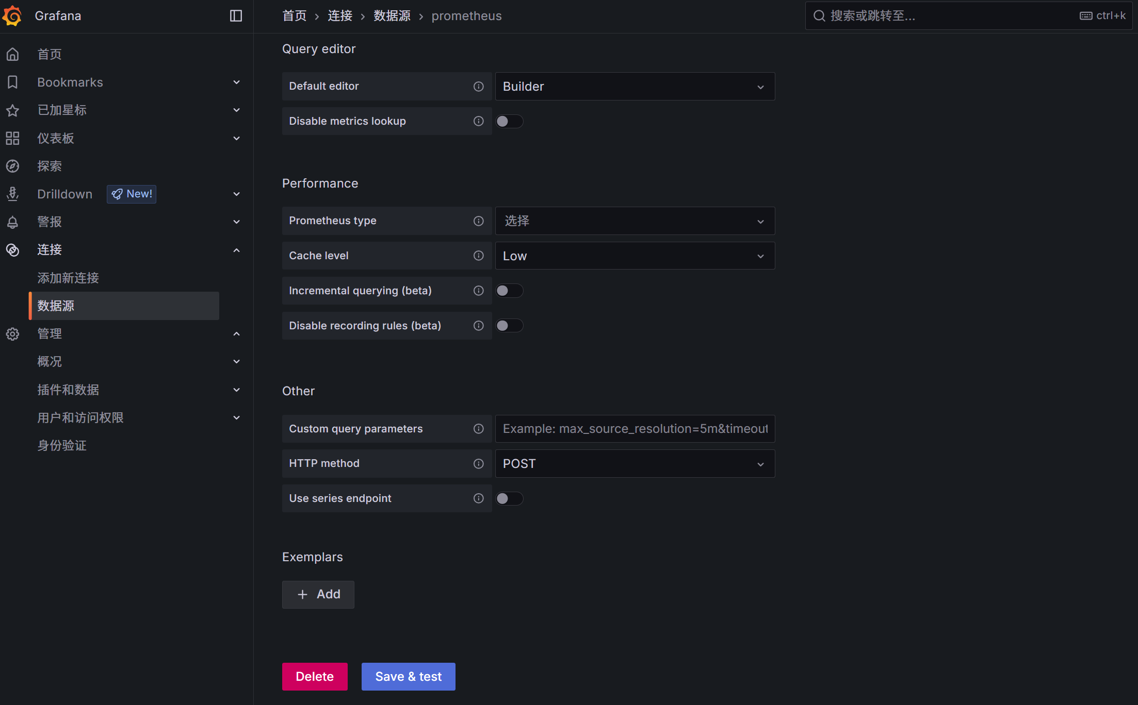The image size is (1138, 705).
Task: Open 仪表板 in the sidebar menu
Action: 56,138
